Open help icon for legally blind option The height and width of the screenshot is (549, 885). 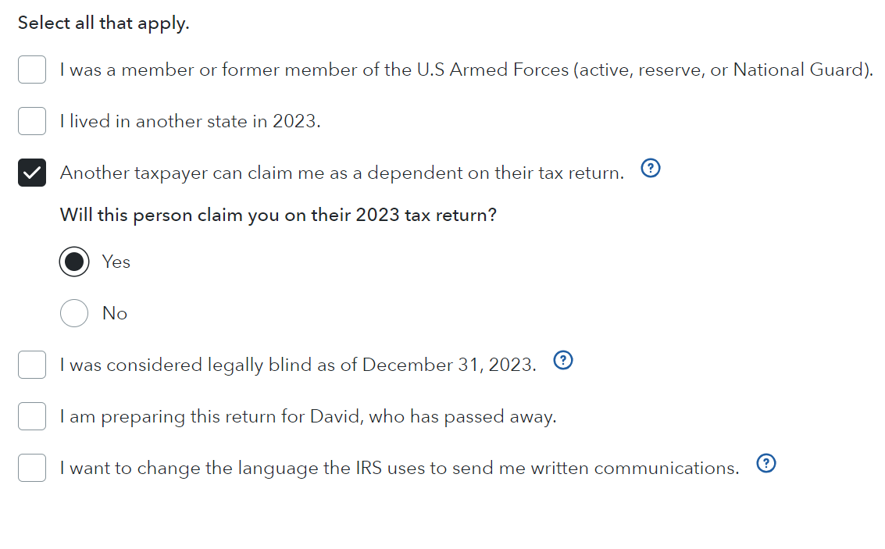click(x=562, y=360)
